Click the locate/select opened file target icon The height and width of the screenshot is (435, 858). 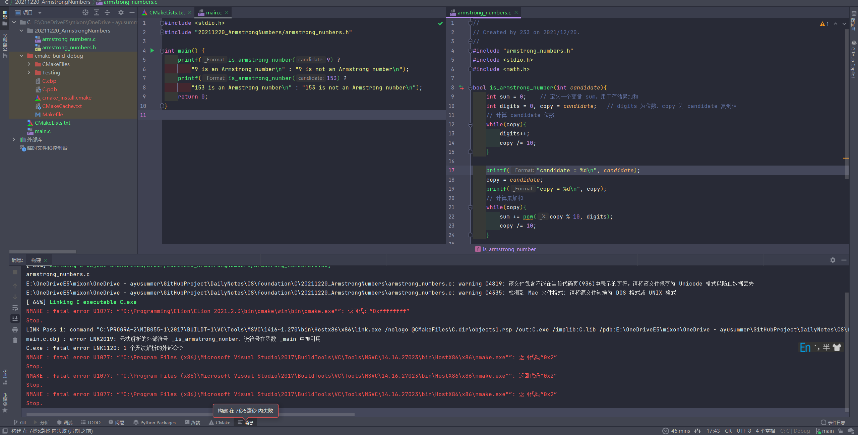click(x=85, y=12)
